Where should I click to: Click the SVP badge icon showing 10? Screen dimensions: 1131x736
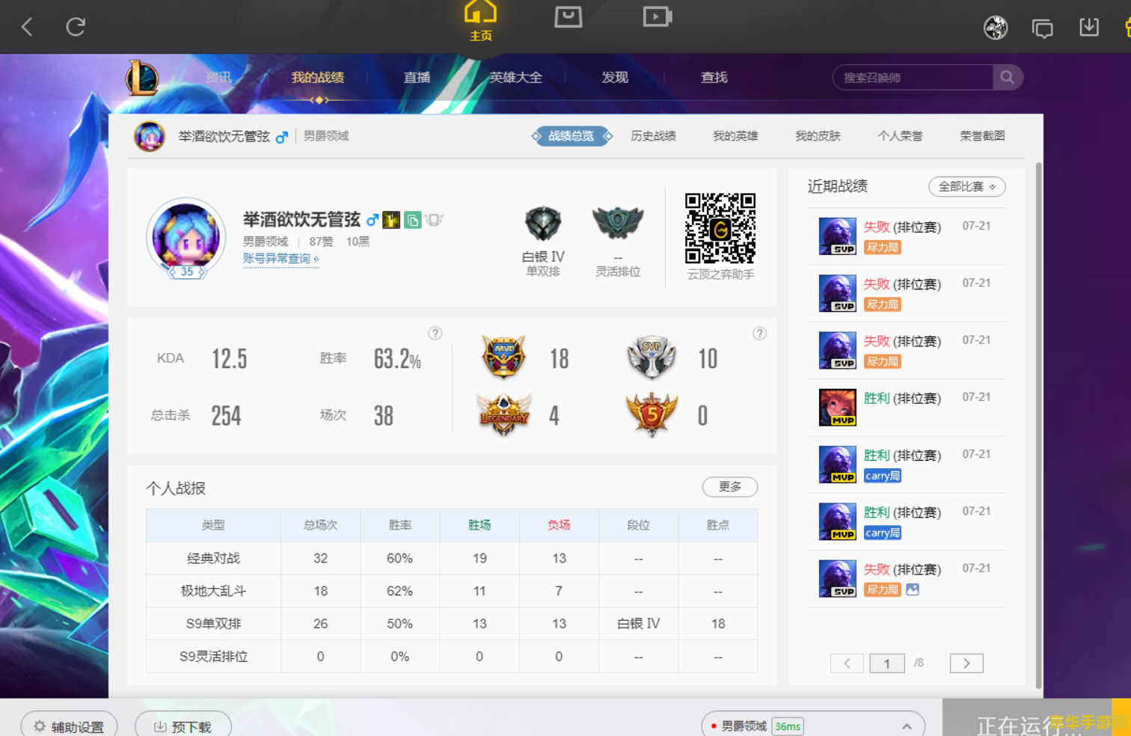tap(652, 357)
